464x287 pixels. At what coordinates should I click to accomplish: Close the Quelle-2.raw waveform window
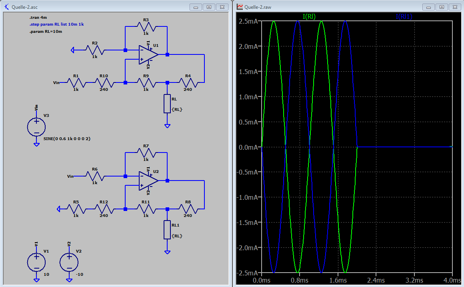pyautogui.click(x=455, y=7)
